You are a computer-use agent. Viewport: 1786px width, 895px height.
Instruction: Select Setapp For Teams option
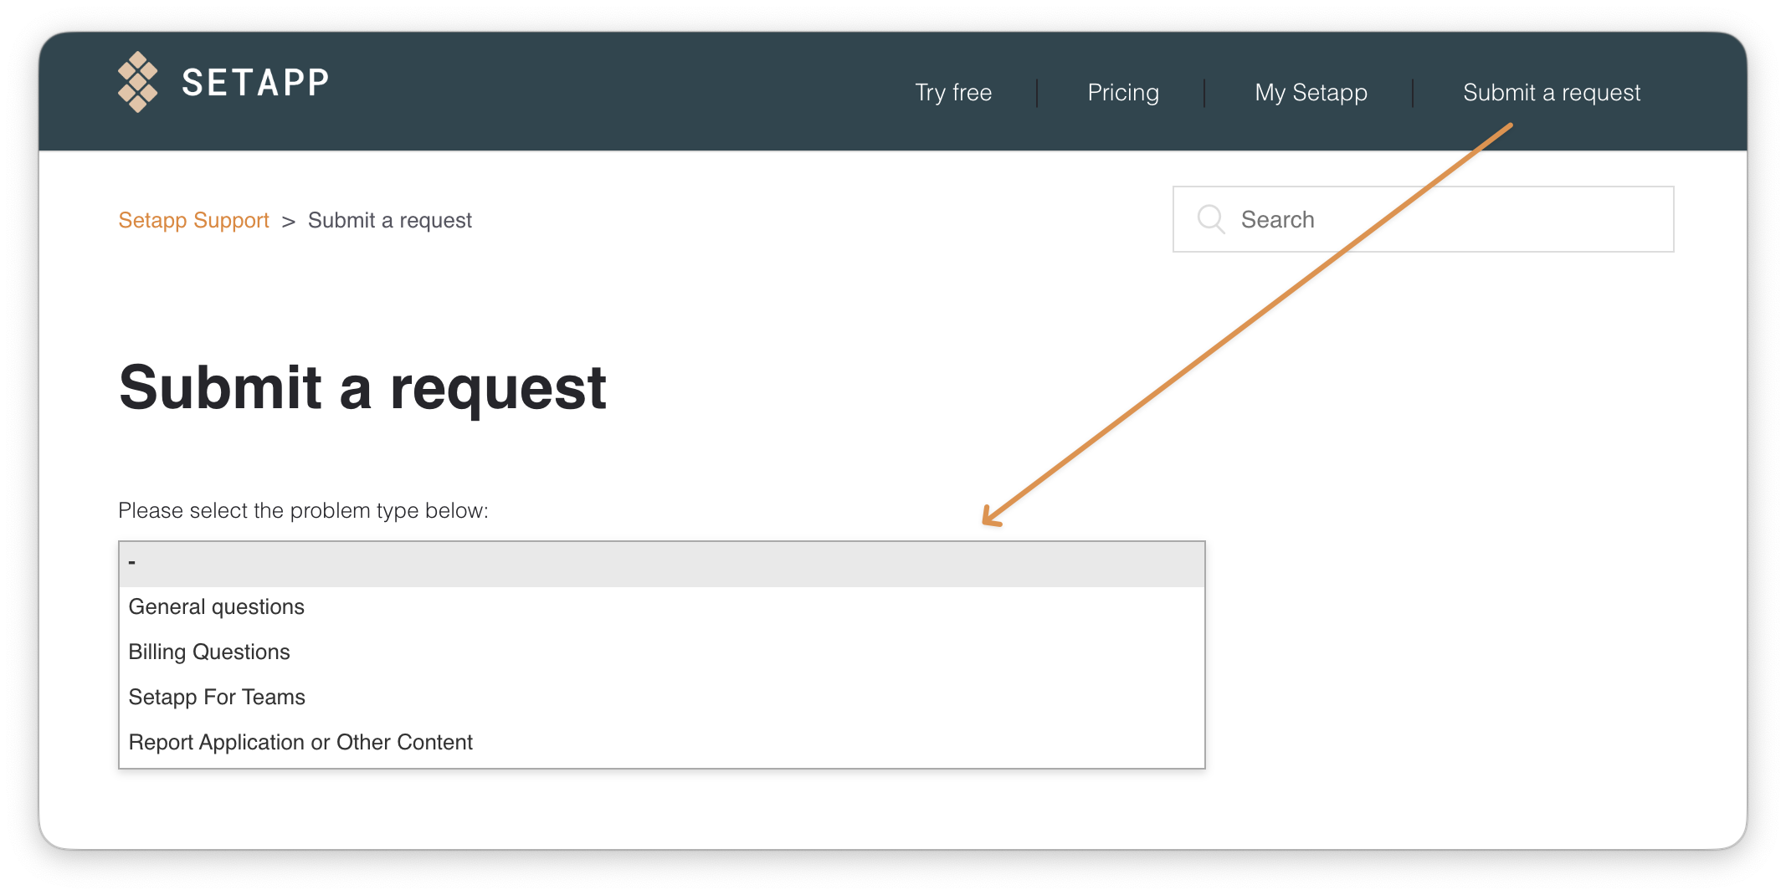pos(661,698)
